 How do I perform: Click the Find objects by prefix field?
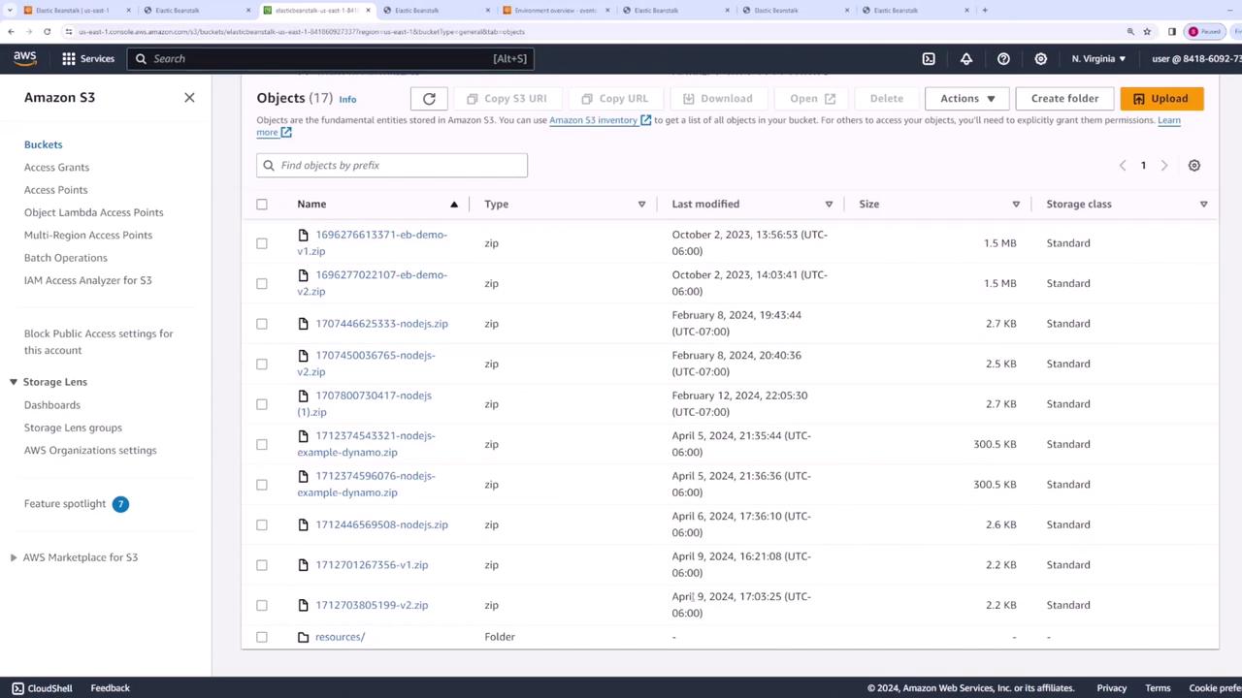tap(392, 166)
